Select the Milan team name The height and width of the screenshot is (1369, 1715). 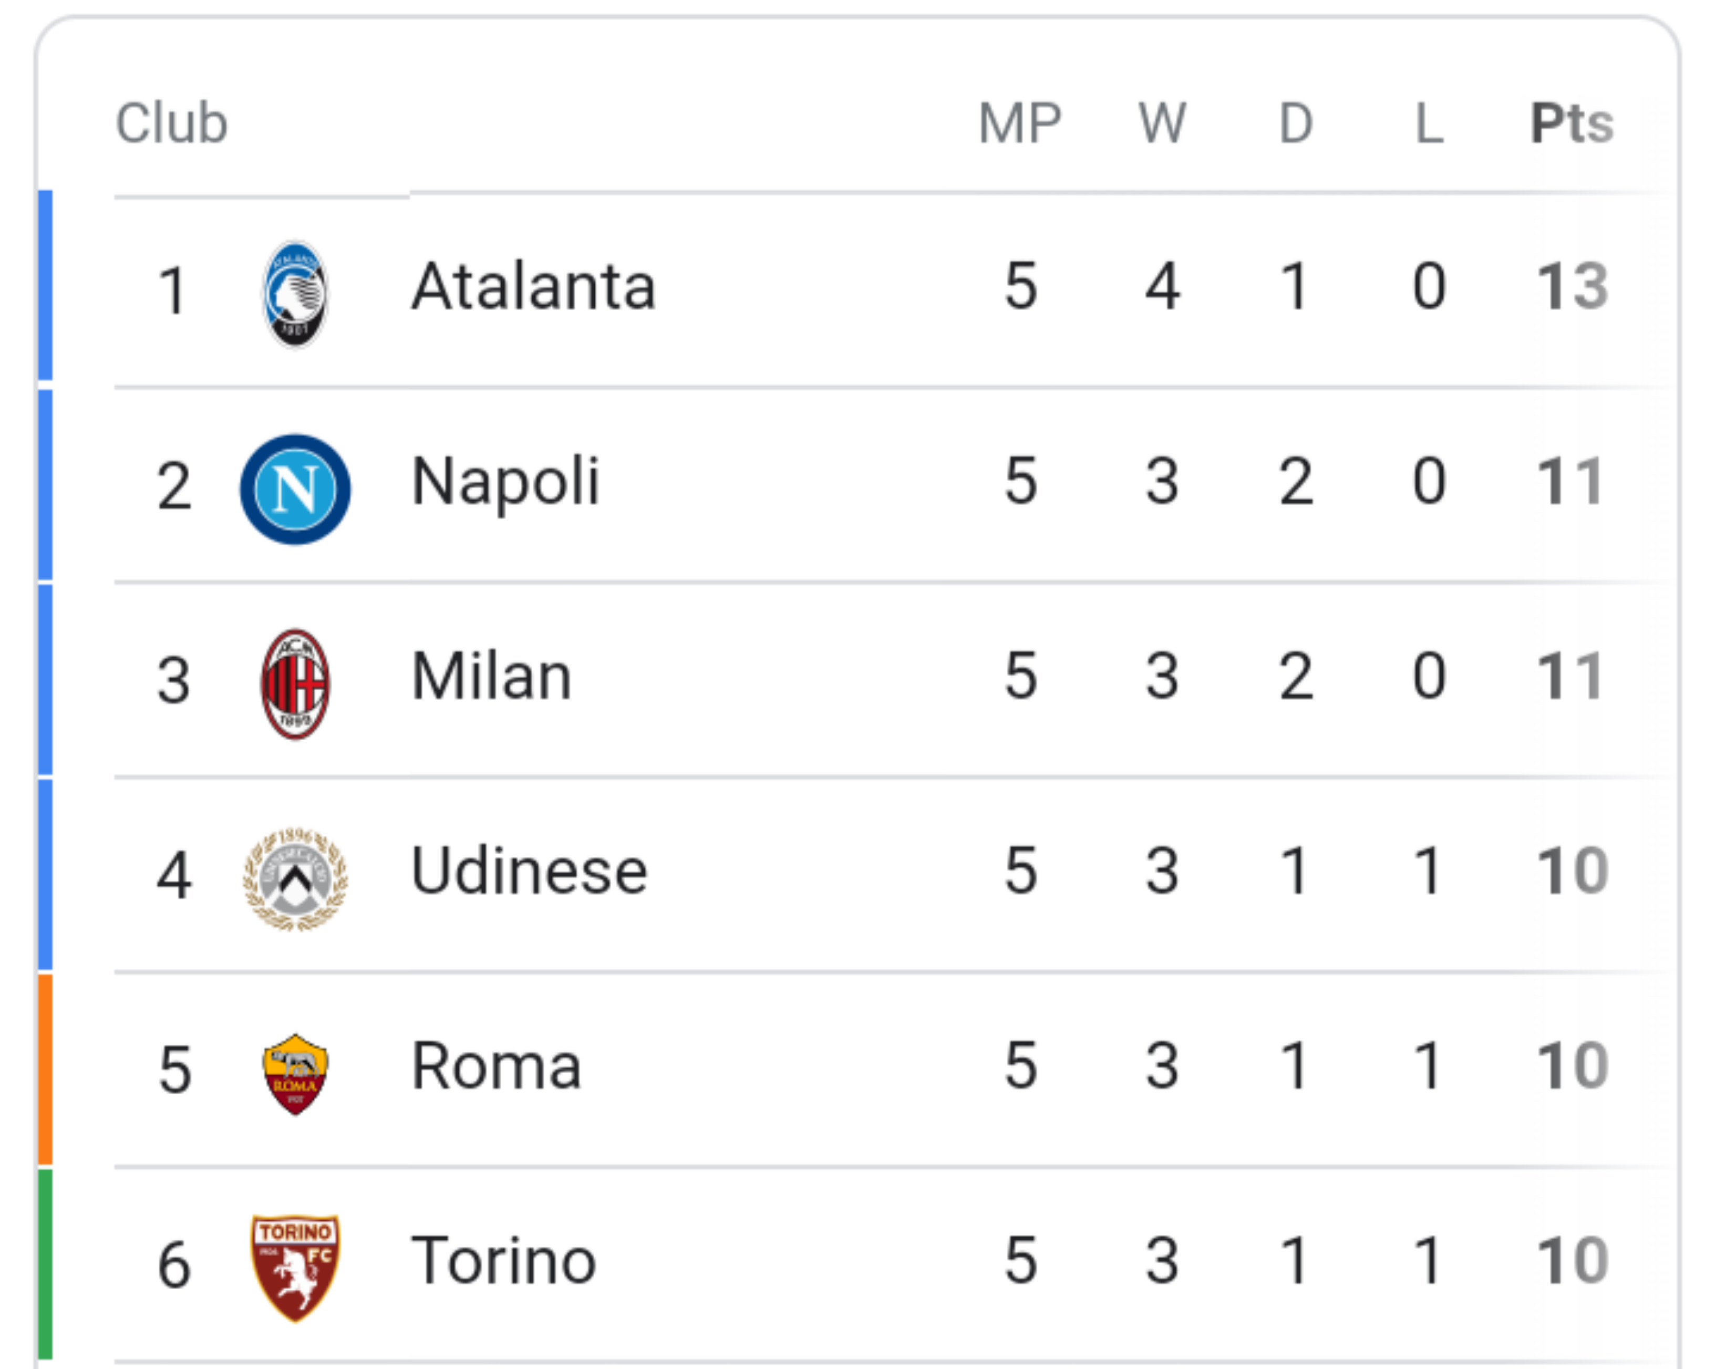click(492, 677)
